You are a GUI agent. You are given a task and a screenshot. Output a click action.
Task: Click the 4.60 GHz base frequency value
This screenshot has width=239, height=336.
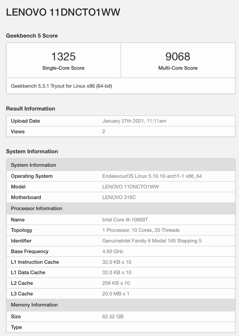[113, 251]
